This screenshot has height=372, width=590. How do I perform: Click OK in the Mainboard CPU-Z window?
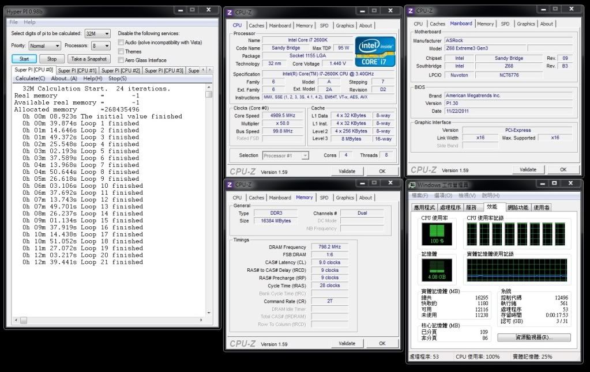pyautogui.click(x=563, y=170)
